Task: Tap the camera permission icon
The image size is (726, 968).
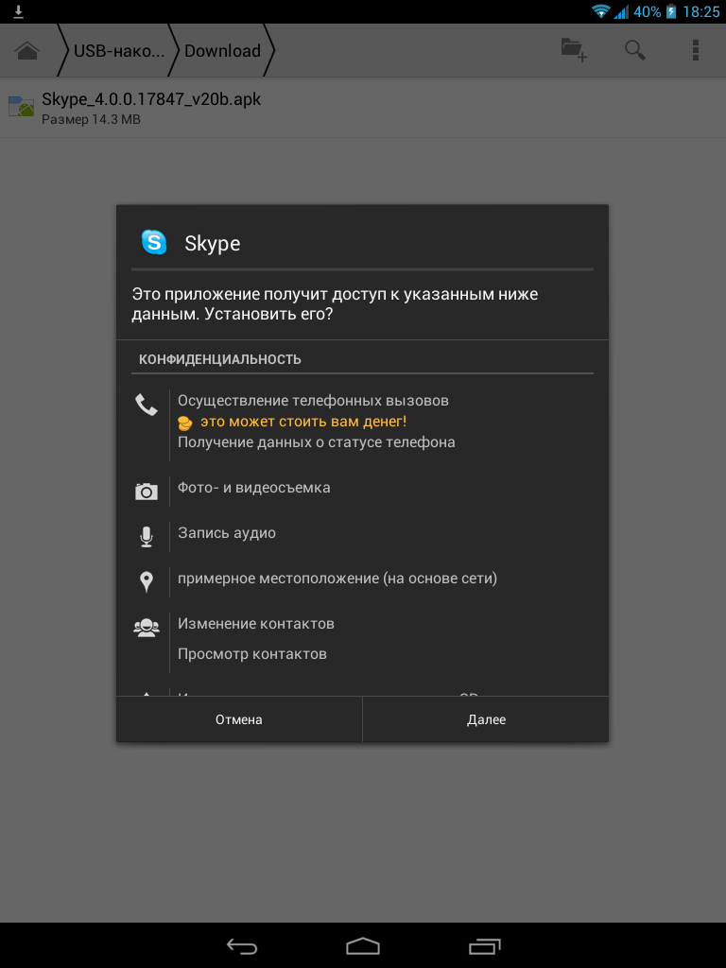Action: point(147,492)
